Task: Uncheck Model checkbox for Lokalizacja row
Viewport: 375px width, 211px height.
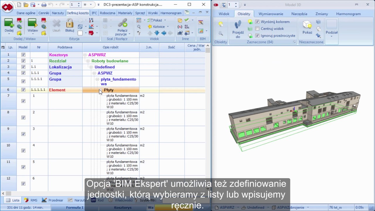Action: click(x=23, y=67)
